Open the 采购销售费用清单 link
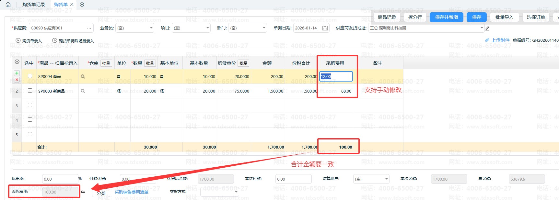 pos(131,192)
